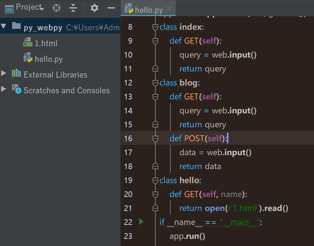Click the run arrow in gutter at line 22

[x=141, y=222]
